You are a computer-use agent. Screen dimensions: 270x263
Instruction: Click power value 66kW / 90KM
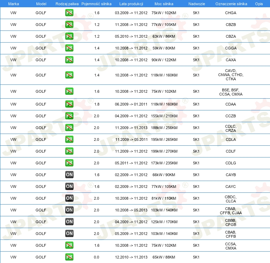(164, 175)
